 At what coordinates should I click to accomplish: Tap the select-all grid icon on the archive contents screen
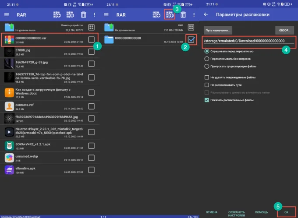(x=191, y=27)
